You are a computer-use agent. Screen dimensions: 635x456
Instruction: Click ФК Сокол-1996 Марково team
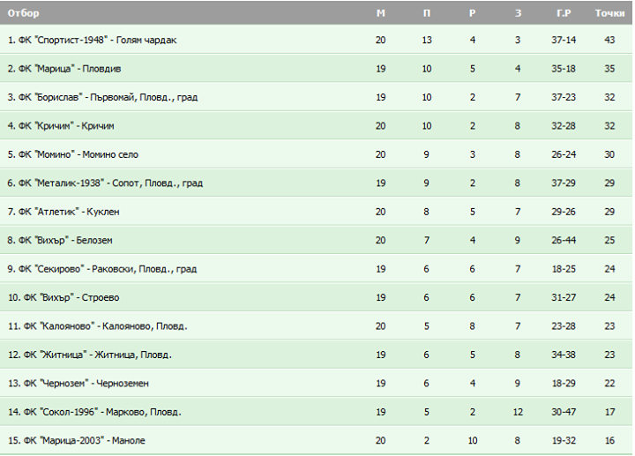[94, 412]
